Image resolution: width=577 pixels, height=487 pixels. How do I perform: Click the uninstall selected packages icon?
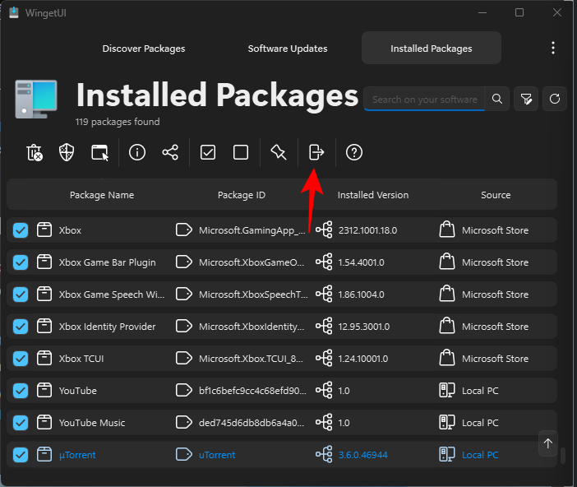click(x=35, y=152)
